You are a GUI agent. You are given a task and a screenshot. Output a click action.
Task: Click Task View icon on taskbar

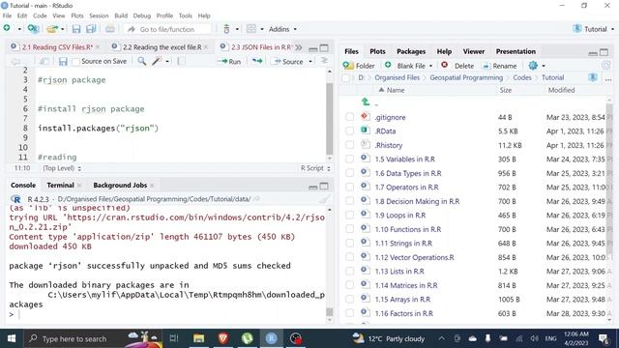coord(174,338)
